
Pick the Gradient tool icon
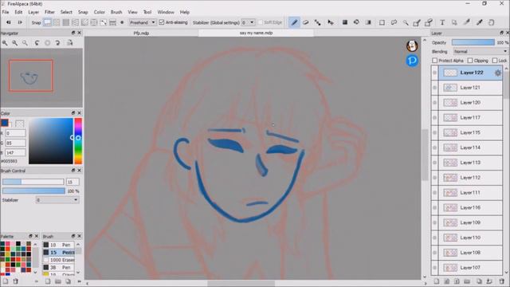tap(368, 22)
